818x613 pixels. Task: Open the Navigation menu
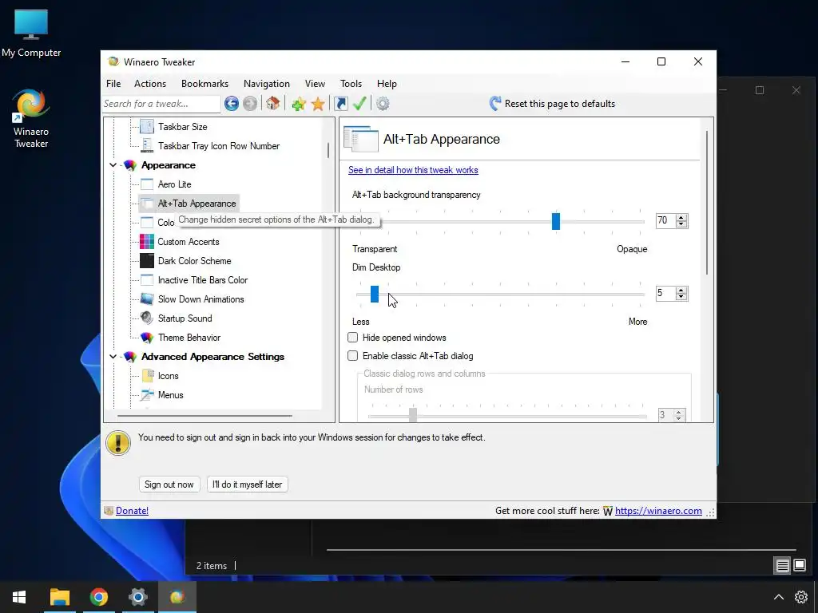tap(267, 83)
